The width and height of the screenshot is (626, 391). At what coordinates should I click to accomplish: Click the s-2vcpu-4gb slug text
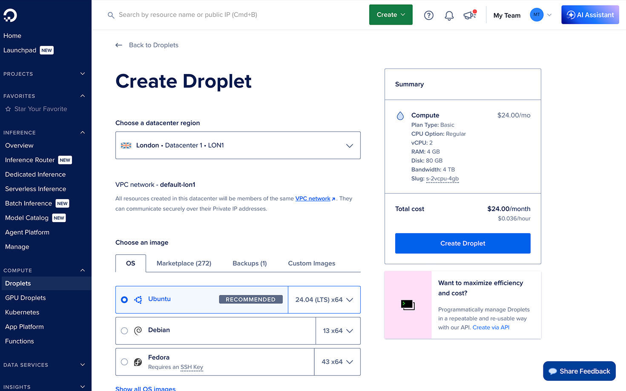[442, 179]
